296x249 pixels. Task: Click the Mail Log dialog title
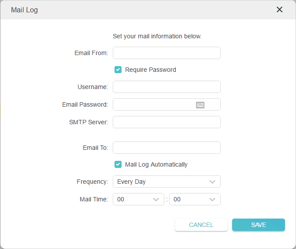[24, 10]
